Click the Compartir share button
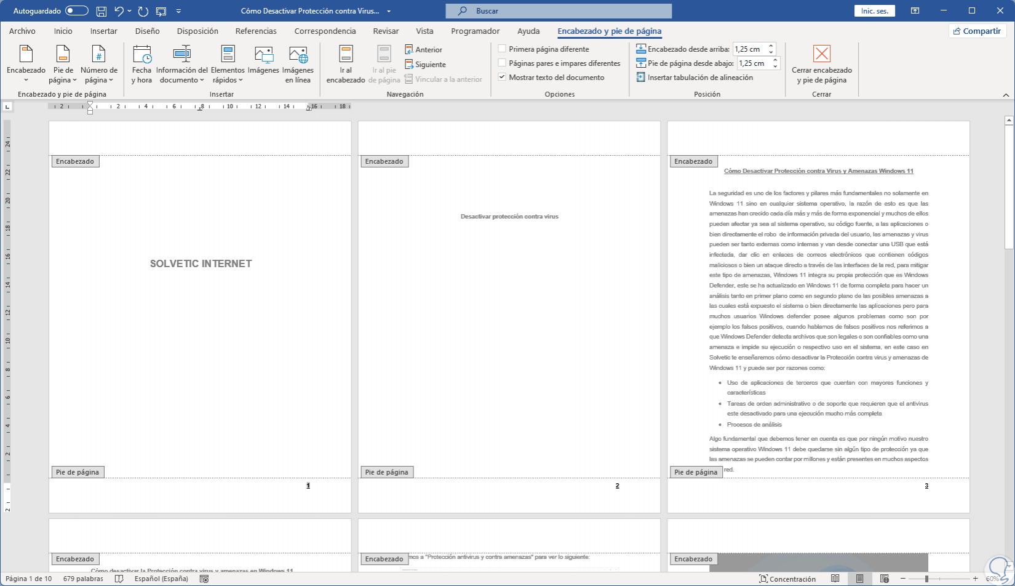1015x586 pixels. [977, 31]
